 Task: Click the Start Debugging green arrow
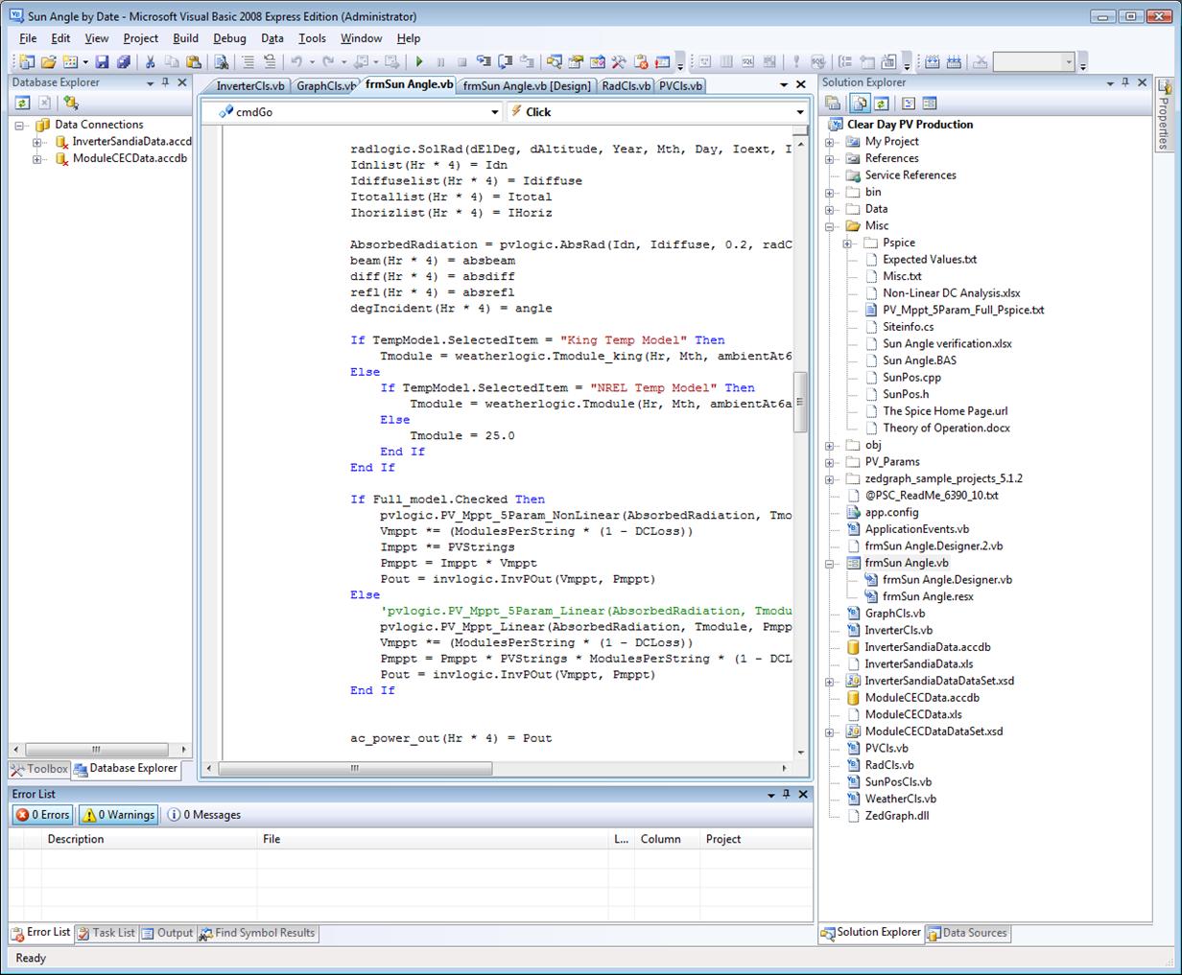pyautogui.click(x=419, y=62)
